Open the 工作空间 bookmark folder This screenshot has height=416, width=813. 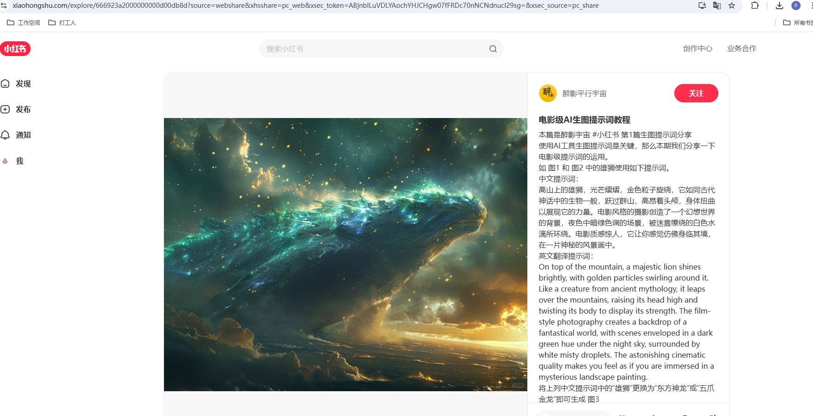point(24,22)
